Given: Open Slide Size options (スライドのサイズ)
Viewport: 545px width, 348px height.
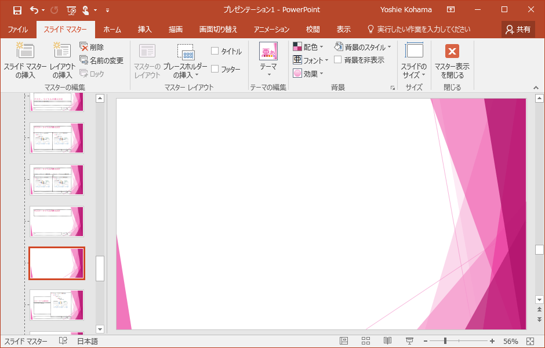Looking at the screenshot, I should [x=413, y=60].
